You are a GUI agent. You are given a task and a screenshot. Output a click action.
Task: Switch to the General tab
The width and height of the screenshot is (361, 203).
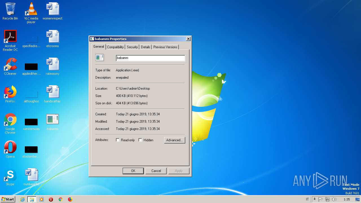[99, 47]
